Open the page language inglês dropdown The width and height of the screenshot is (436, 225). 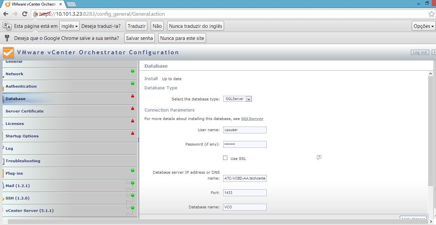pos(69,26)
